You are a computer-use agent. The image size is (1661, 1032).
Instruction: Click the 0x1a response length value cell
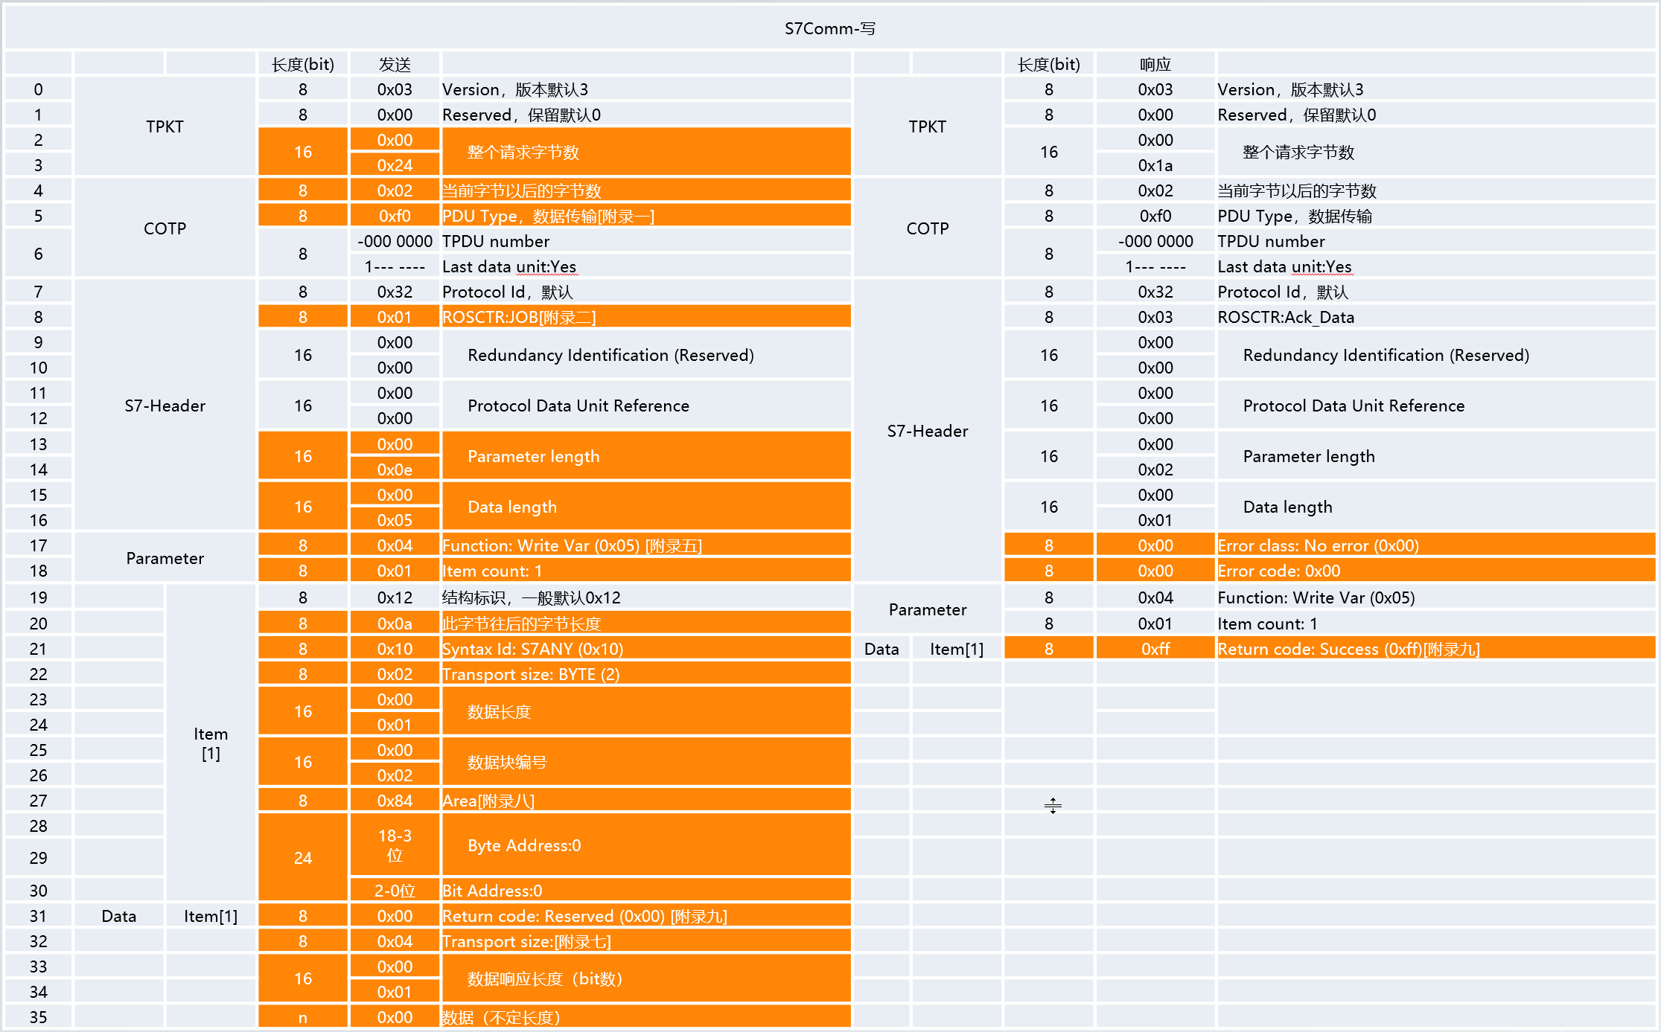tap(1155, 165)
